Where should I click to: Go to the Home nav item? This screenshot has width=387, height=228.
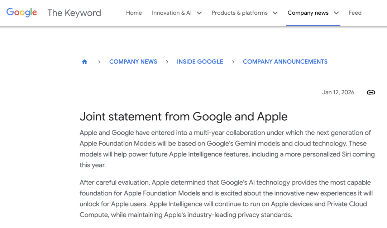[134, 13]
